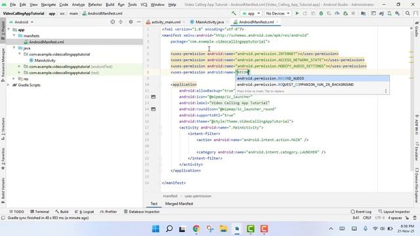Viewport: 420px width, 236px height.
Task: Click Select Opened File target icon in Project panel
Action: coord(112,22)
